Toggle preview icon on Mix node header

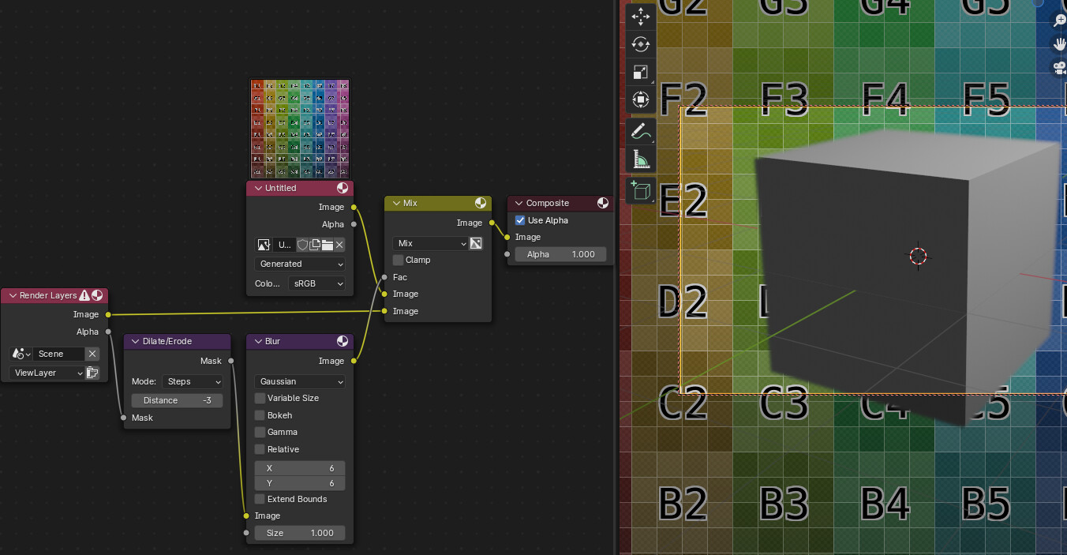pyautogui.click(x=480, y=203)
